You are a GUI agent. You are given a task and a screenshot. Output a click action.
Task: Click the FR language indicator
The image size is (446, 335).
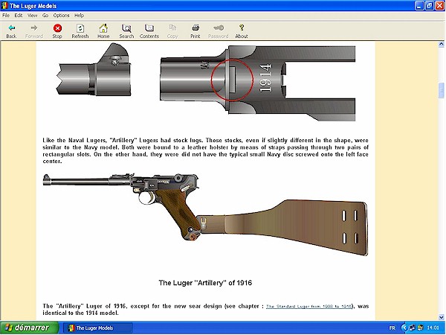point(392,328)
